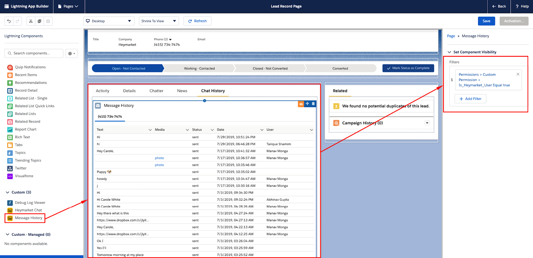Collapse the Custom - Managed (0) section
The image size is (533, 258).
pos(7,235)
